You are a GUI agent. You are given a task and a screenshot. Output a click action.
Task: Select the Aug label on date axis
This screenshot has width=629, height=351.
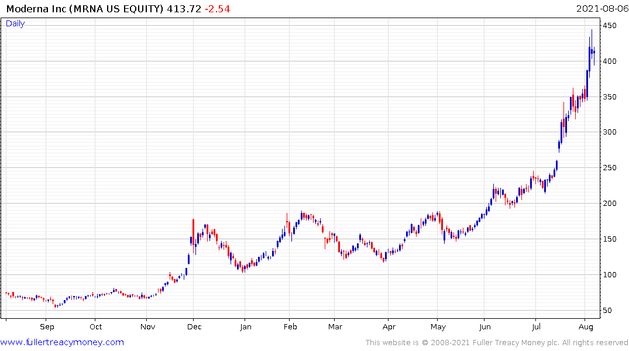point(586,327)
